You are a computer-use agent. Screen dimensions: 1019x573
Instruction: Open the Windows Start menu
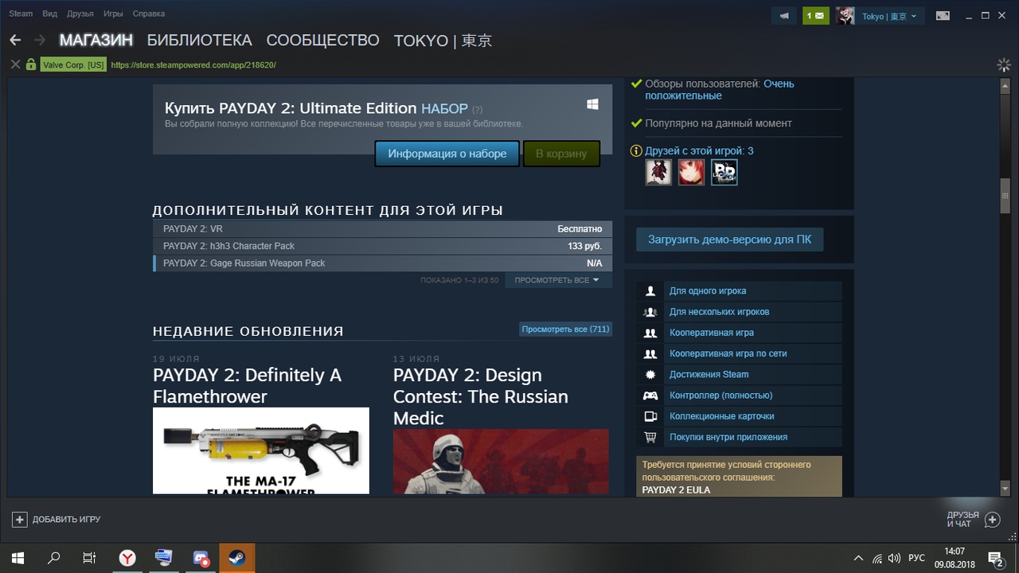pos(18,558)
